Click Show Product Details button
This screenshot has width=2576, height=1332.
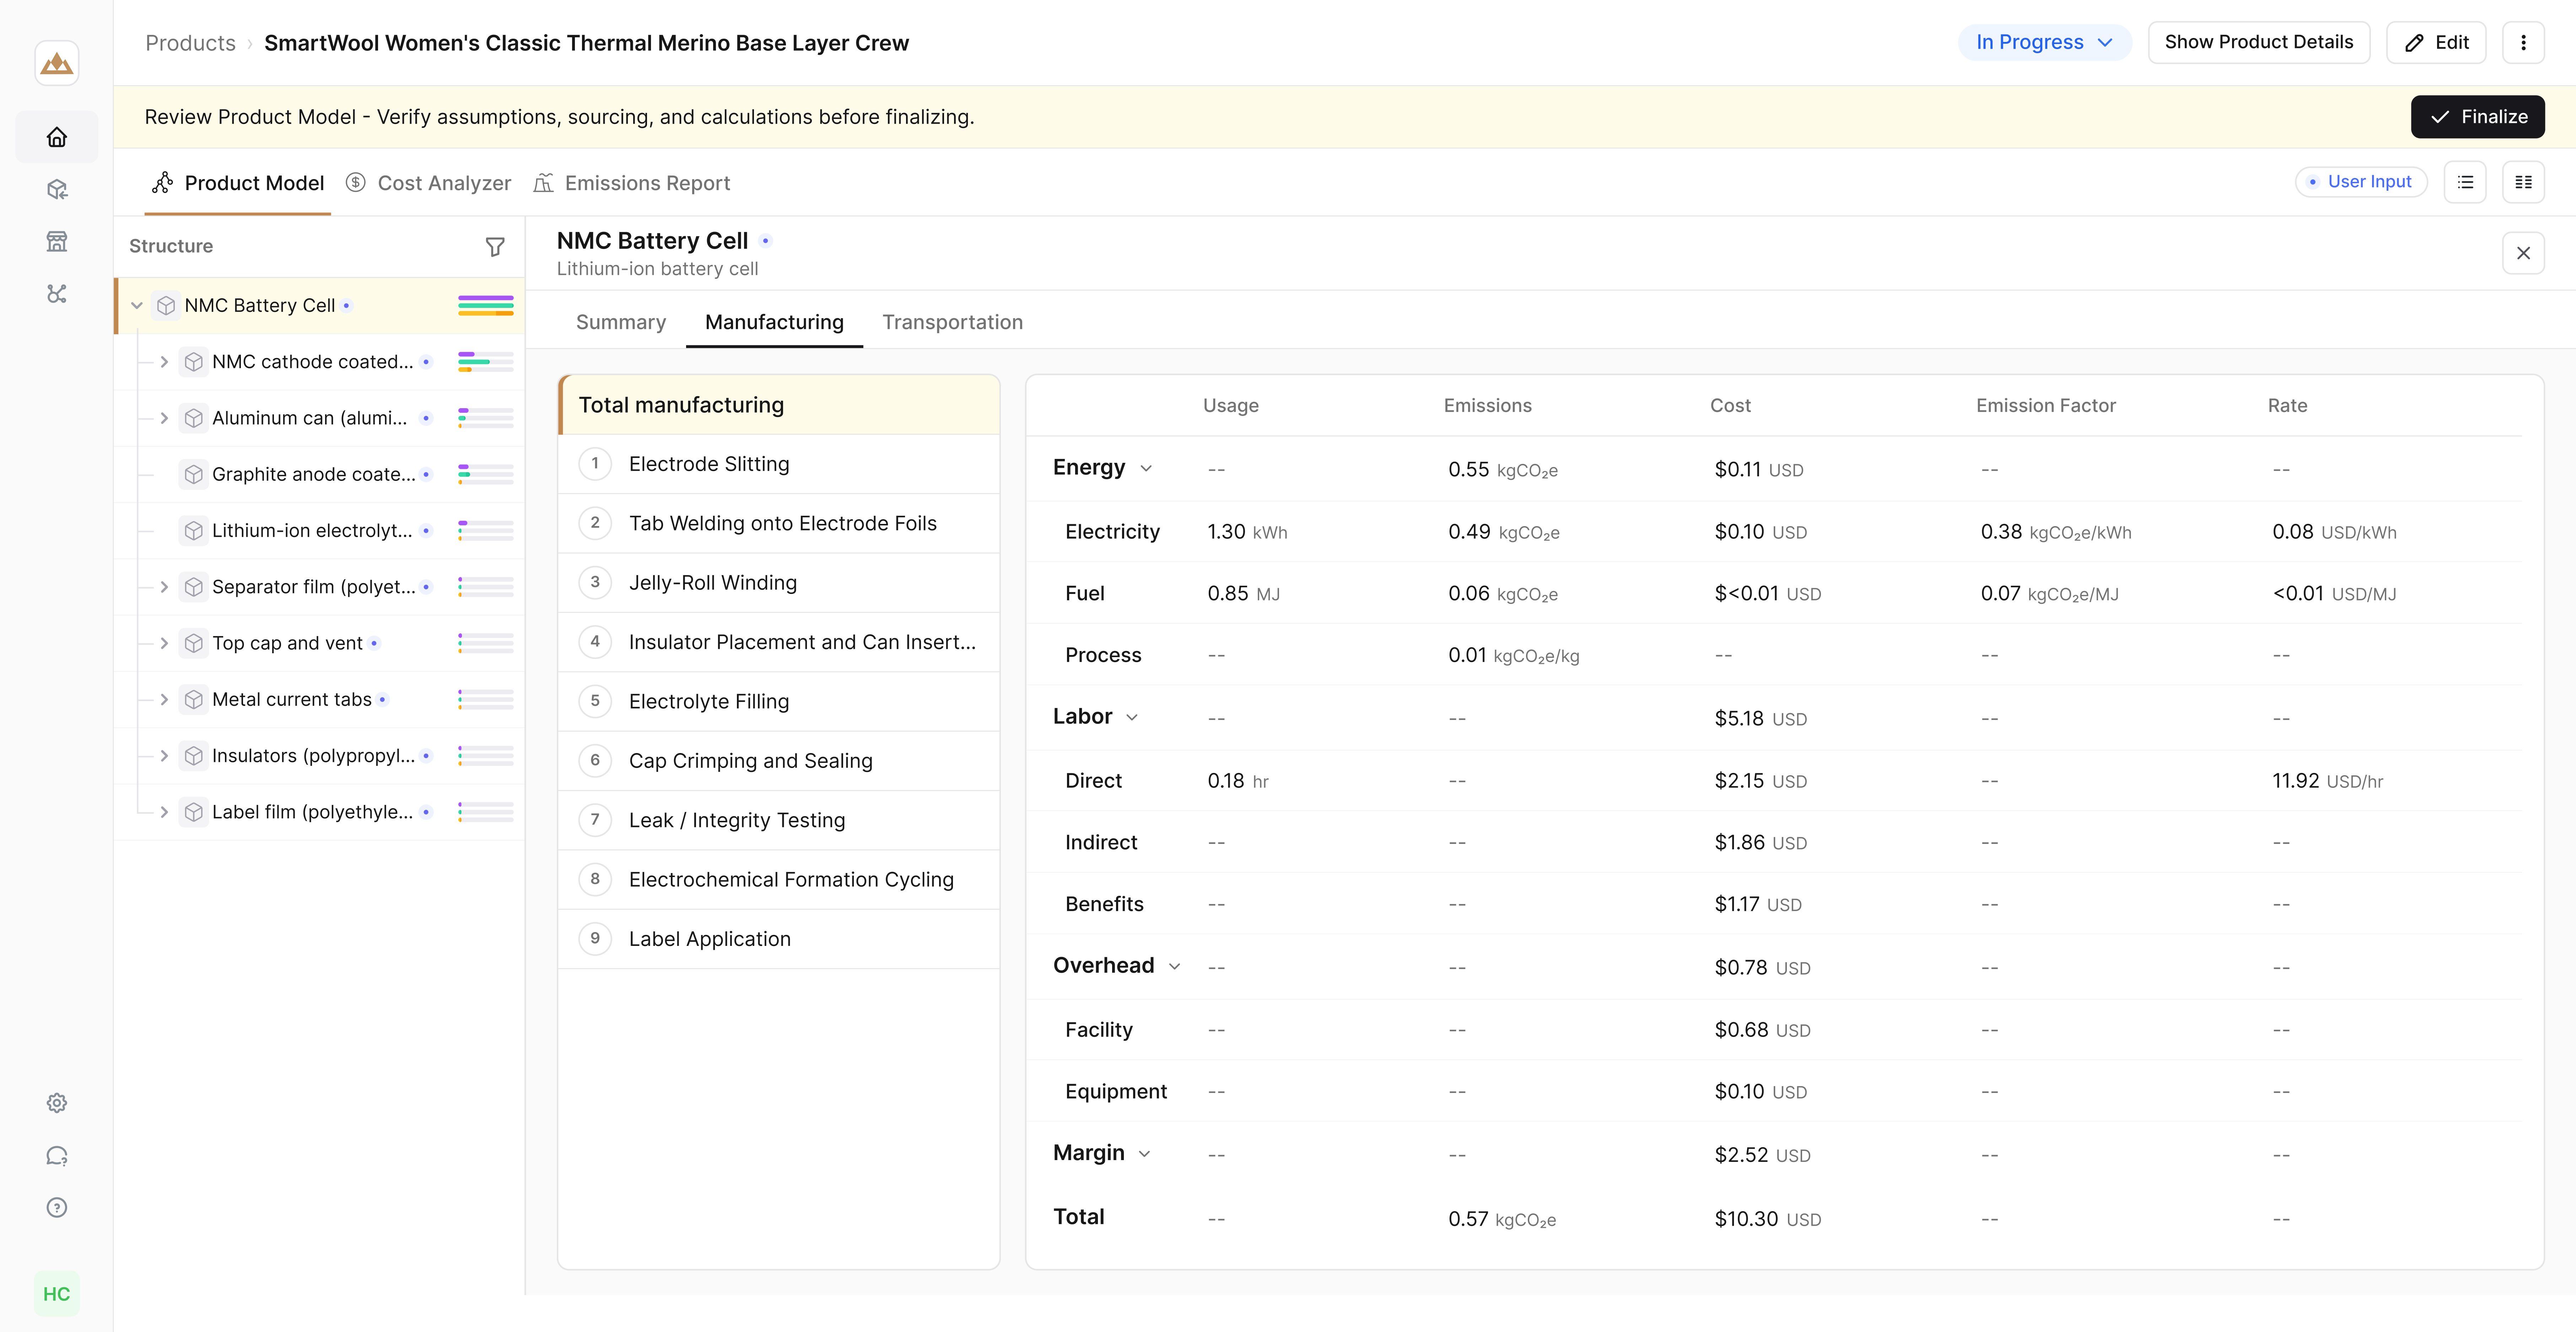click(2258, 42)
